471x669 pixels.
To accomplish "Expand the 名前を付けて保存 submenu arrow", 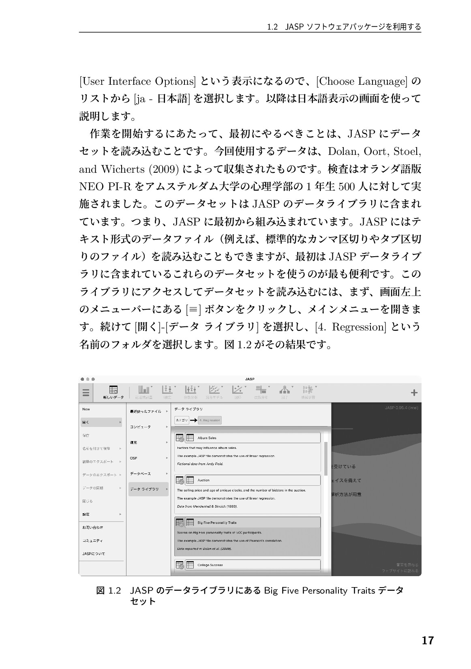I will click(x=120, y=448).
